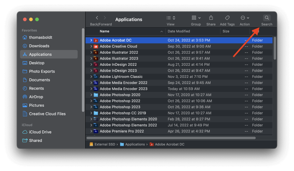Select the Adobe InDesign 2023 icon
Image resolution: width=294 pixels, height=171 pixels.
click(96, 71)
